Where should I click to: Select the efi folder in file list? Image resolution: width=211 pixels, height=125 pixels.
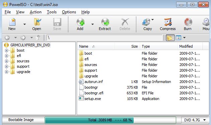(86, 59)
